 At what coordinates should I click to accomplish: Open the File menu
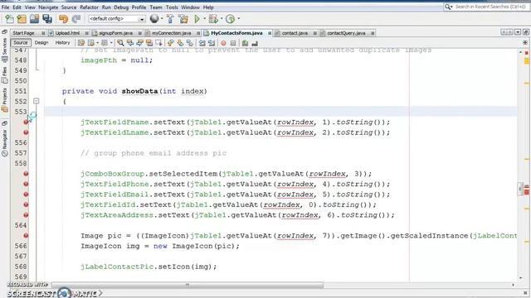pyautogui.click(x=6, y=7)
